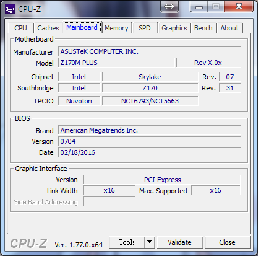Click the Manufacturer label

(33, 52)
